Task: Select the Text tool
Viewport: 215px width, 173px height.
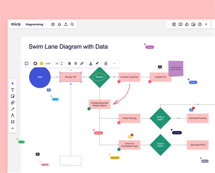Action: pos(13,90)
